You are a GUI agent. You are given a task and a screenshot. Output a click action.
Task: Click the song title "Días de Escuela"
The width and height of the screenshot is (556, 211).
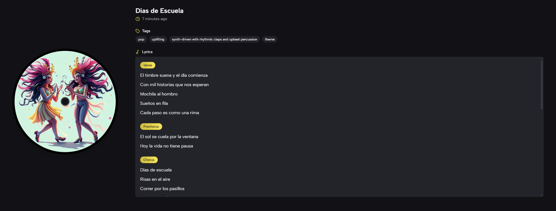point(159,11)
